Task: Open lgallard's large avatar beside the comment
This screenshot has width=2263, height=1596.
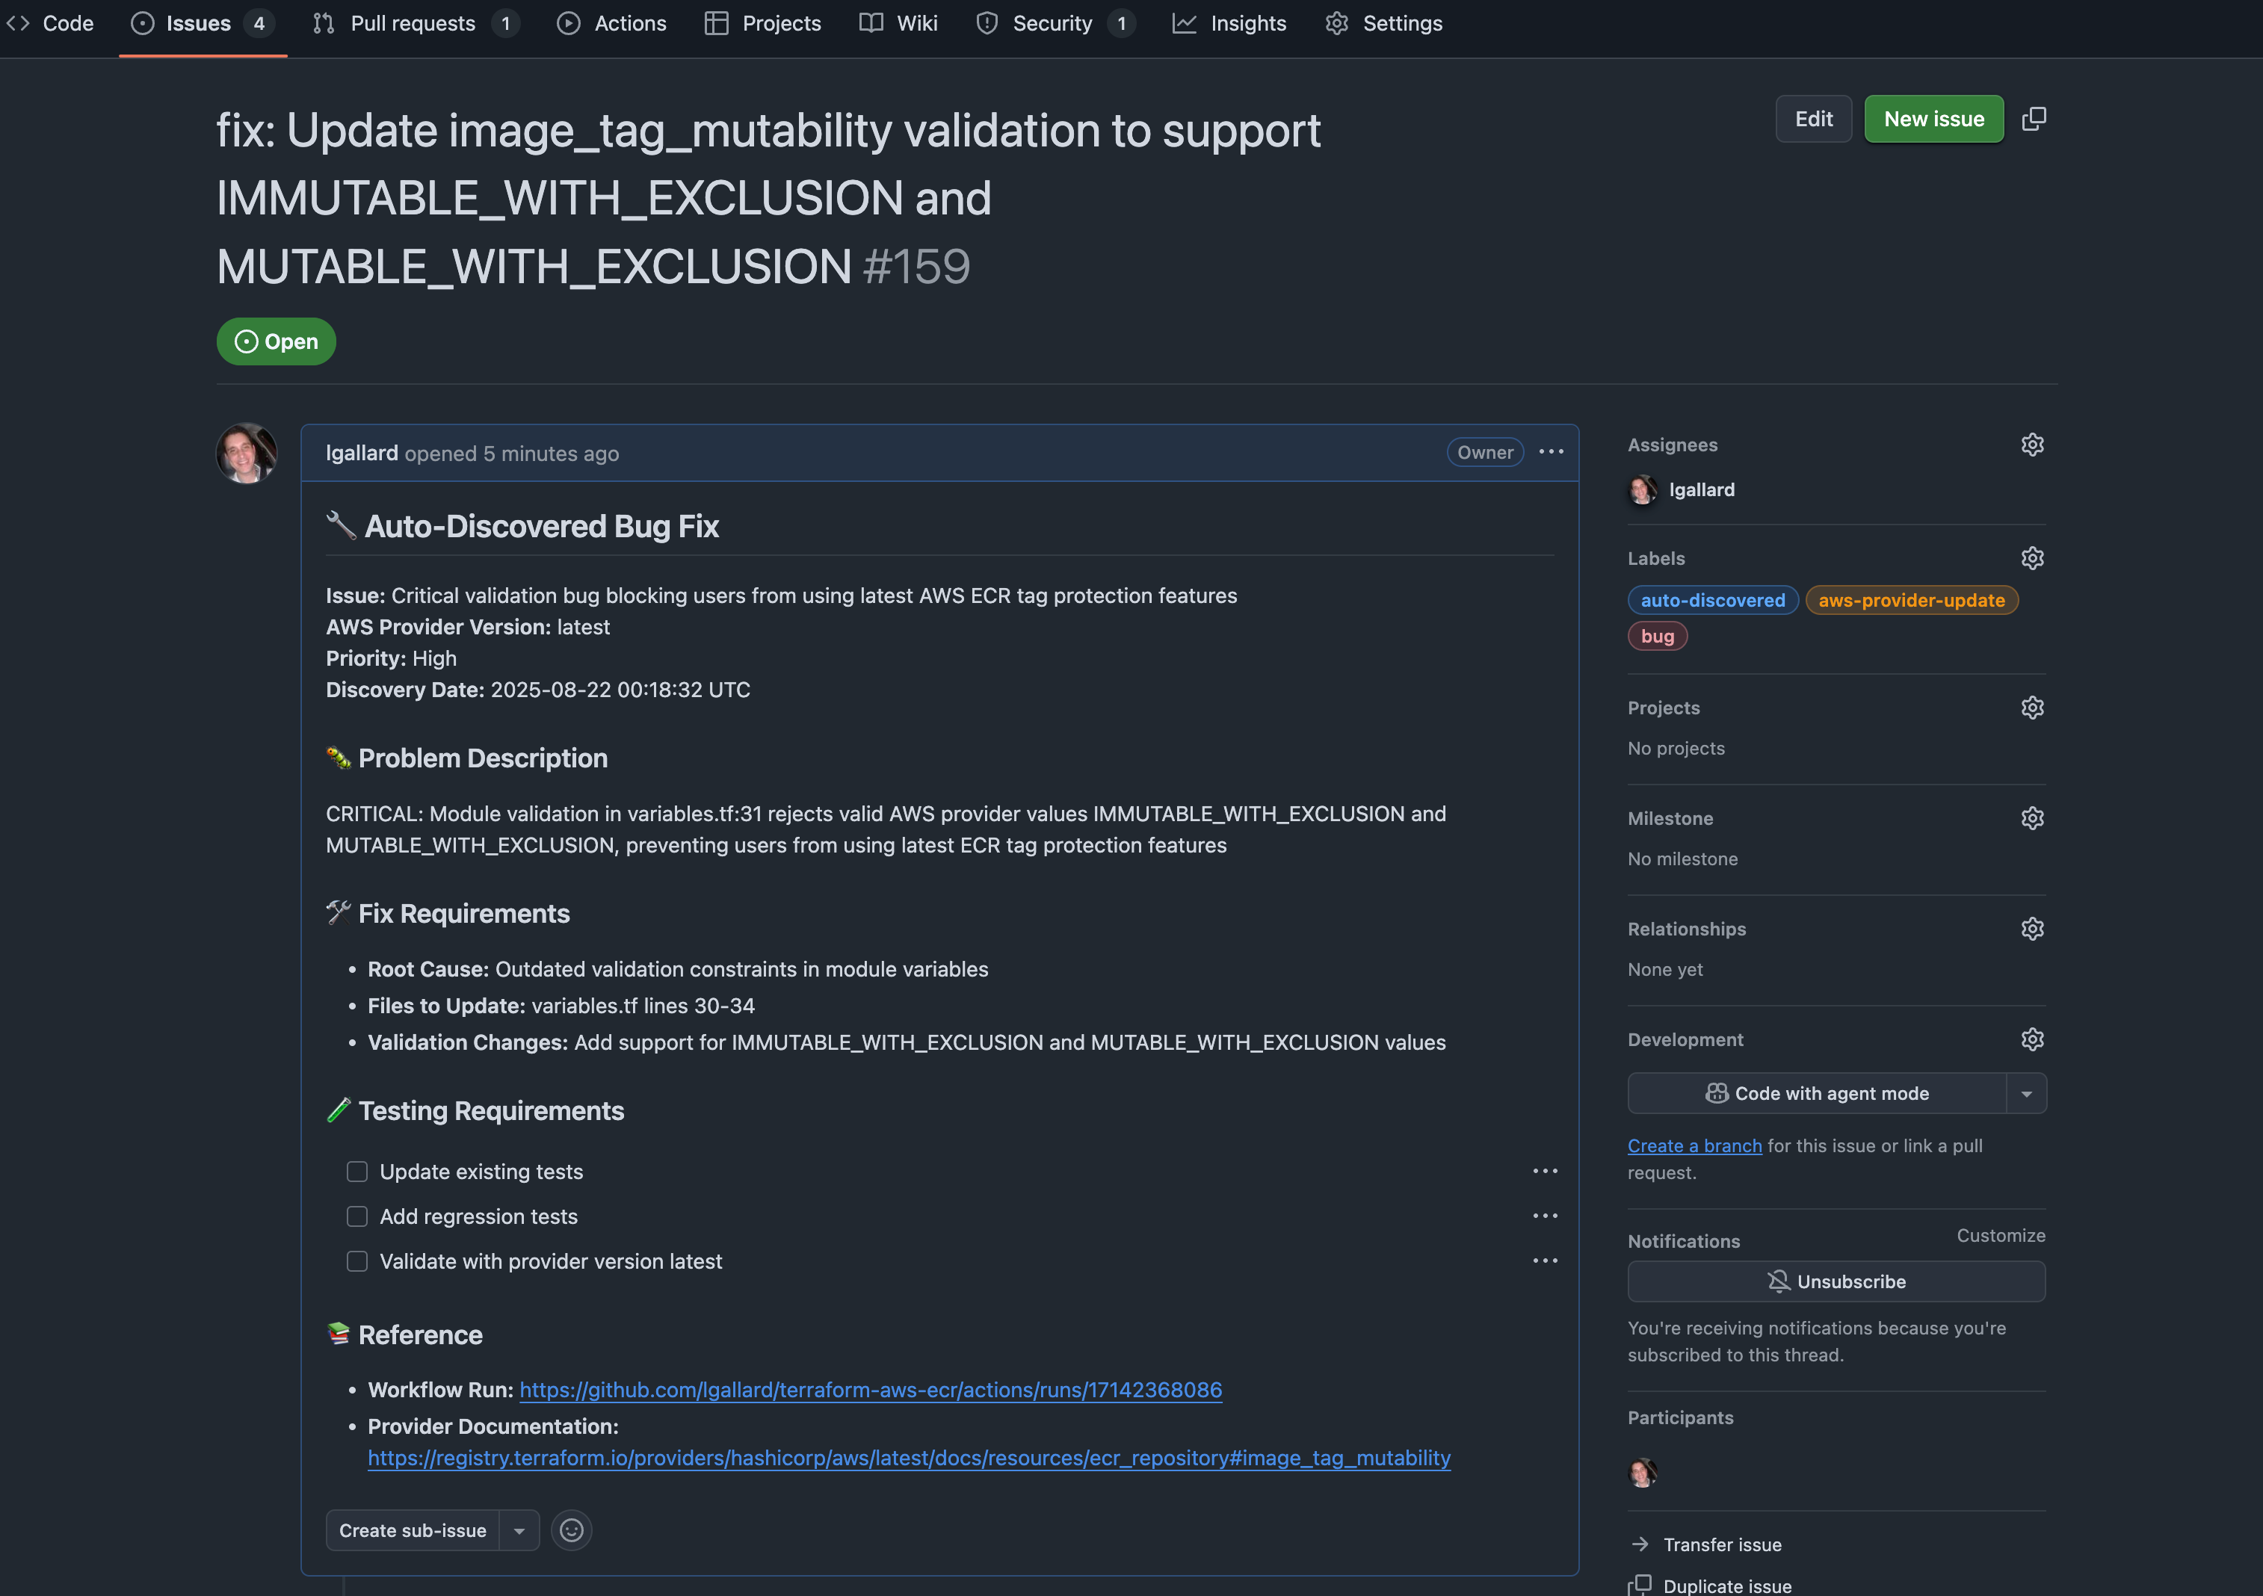Action: point(247,454)
